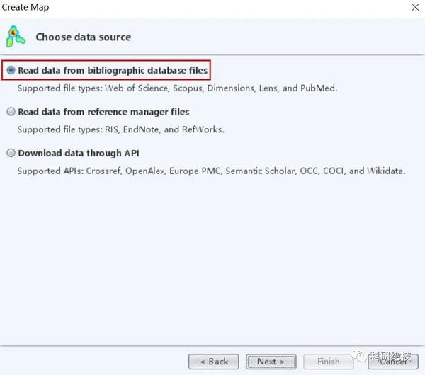Cancel the Create Map wizard

point(393,362)
